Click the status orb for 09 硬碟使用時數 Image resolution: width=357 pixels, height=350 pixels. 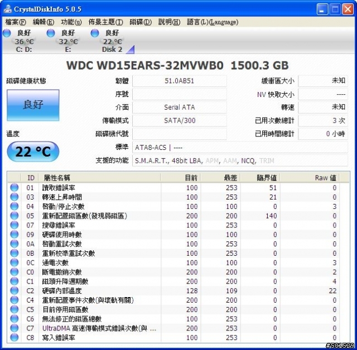click(x=14, y=234)
